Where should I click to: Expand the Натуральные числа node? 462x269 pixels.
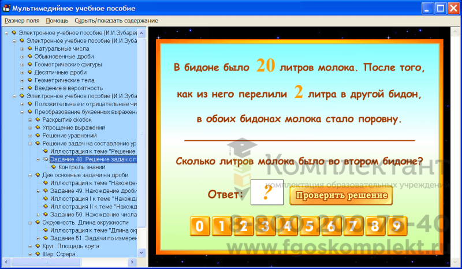22,49
